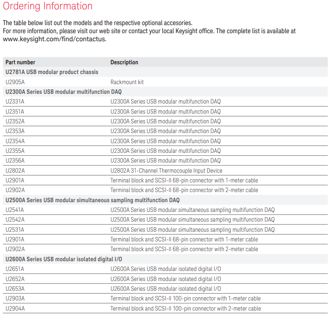Click the "Ordering Information" heading
Image resolution: width=331 pixels, height=317 pixels.
[48, 6]
